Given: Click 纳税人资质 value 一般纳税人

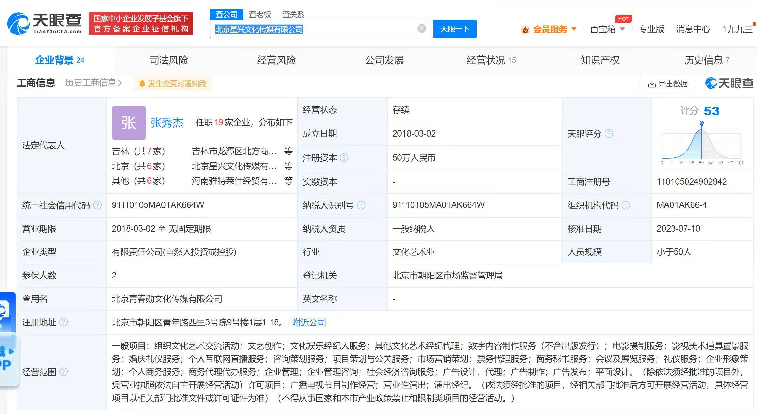Looking at the screenshot, I should [x=414, y=229].
